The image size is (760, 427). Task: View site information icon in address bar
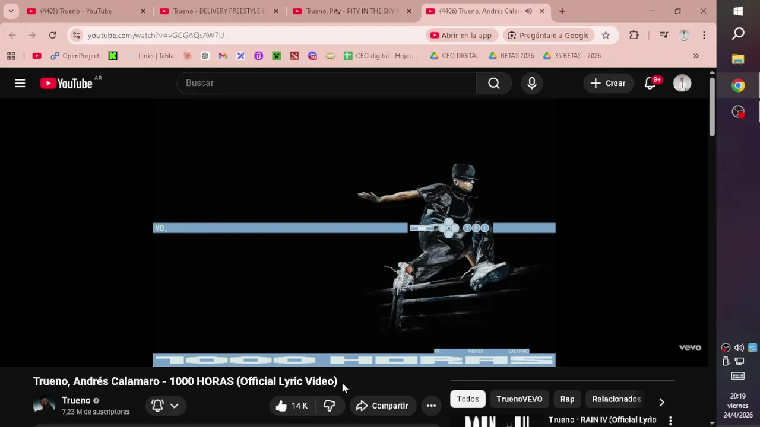coord(76,36)
